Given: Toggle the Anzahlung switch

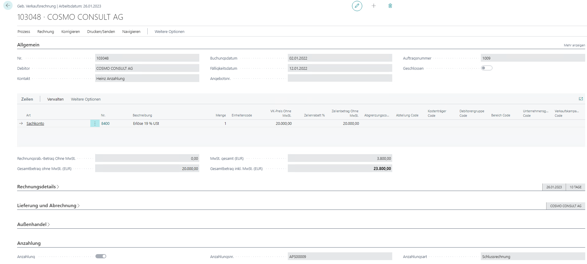Looking at the screenshot, I should click(x=101, y=256).
